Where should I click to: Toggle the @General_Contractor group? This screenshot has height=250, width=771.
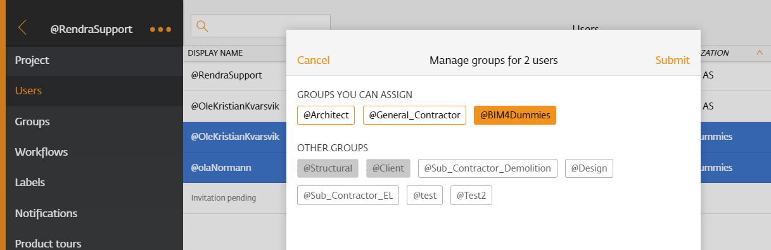(x=414, y=115)
